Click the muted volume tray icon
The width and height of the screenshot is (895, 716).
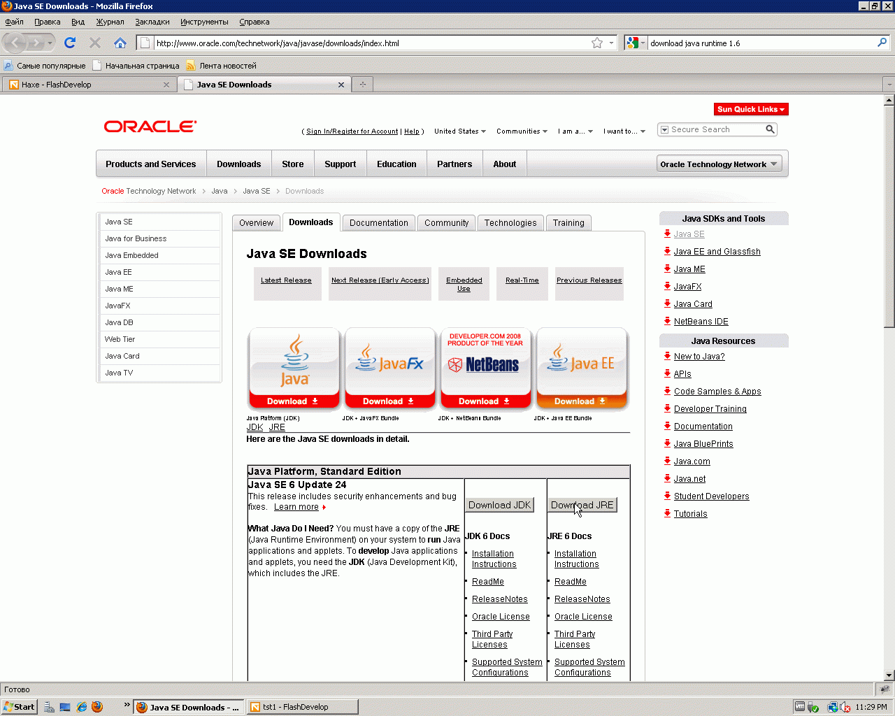(x=845, y=707)
